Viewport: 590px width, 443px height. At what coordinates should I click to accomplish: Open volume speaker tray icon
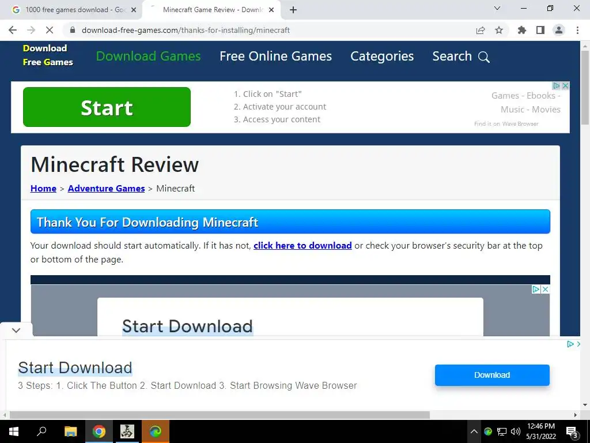pyautogui.click(x=516, y=431)
